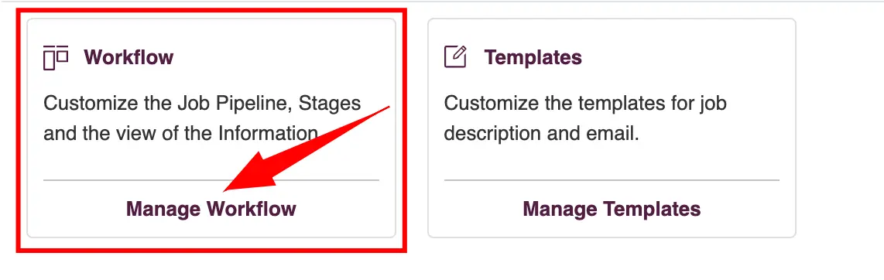Select the Templates card heading
This screenshot has width=884, height=280.
(x=533, y=57)
